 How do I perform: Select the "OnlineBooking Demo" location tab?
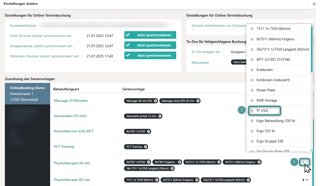click(x=27, y=94)
